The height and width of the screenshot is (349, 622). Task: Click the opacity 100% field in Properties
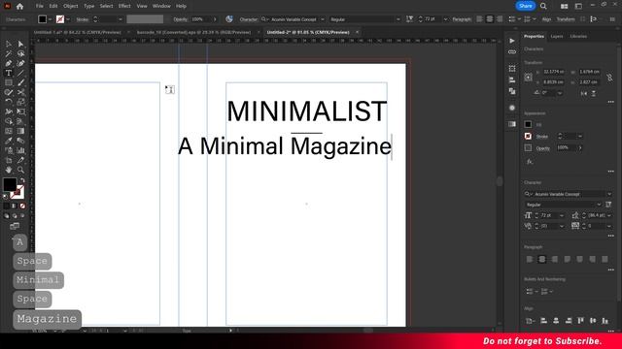tap(566, 147)
